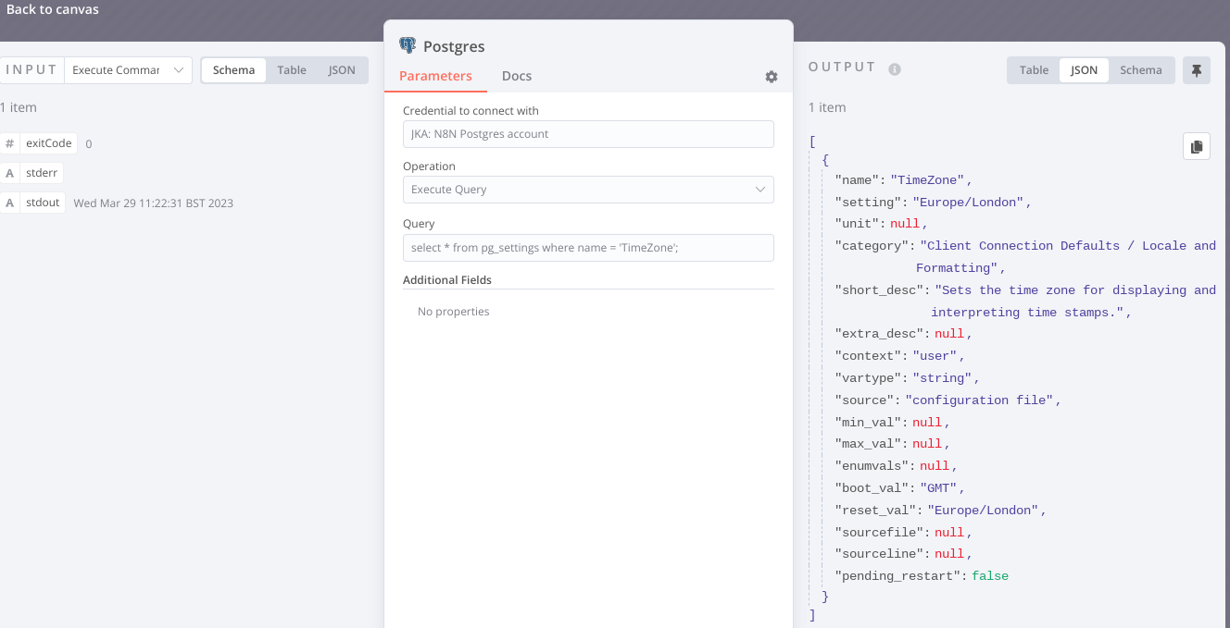This screenshot has height=628, width=1230.
Task: Click the sourcefile null value
Action: click(x=949, y=533)
